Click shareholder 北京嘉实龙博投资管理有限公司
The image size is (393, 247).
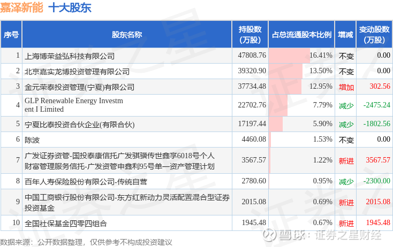(77, 72)
